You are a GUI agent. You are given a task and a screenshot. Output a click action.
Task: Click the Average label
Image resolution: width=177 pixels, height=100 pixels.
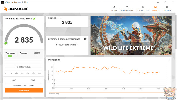tap(24, 53)
